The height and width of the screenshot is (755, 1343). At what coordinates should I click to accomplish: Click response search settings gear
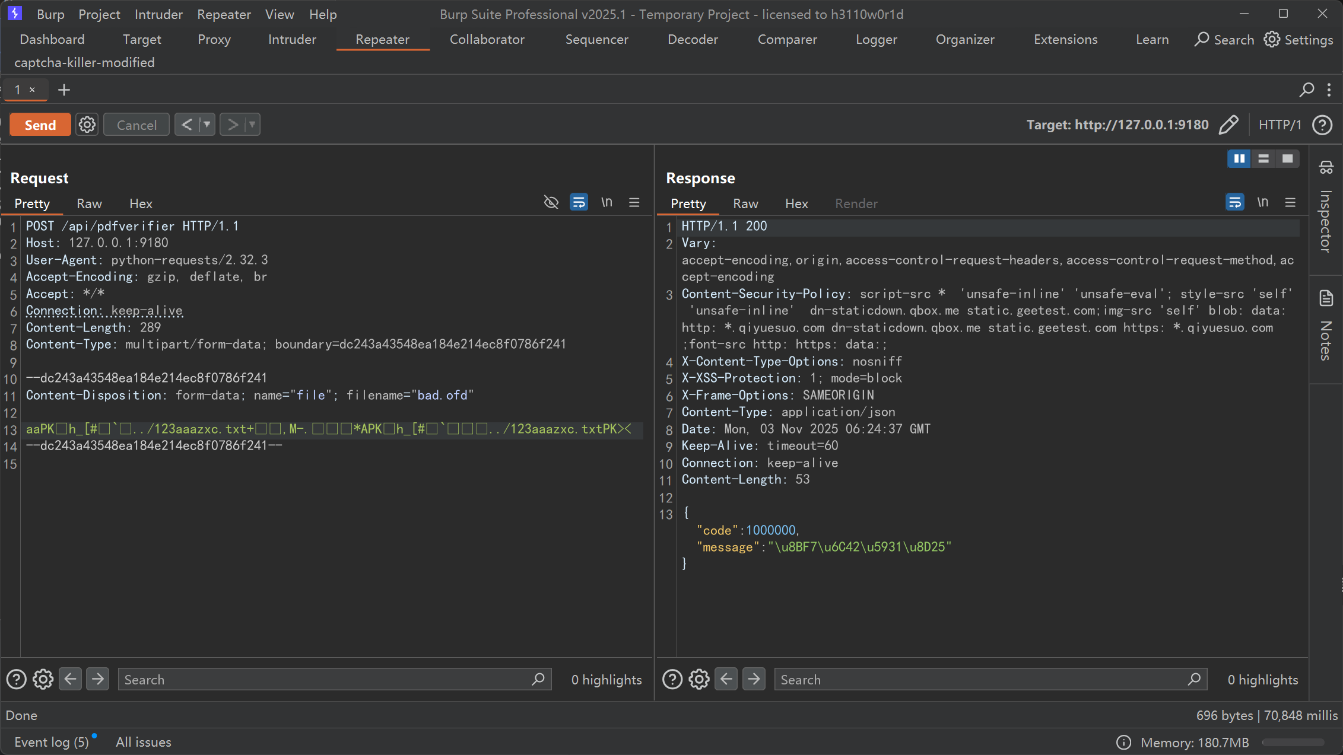(x=699, y=679)
